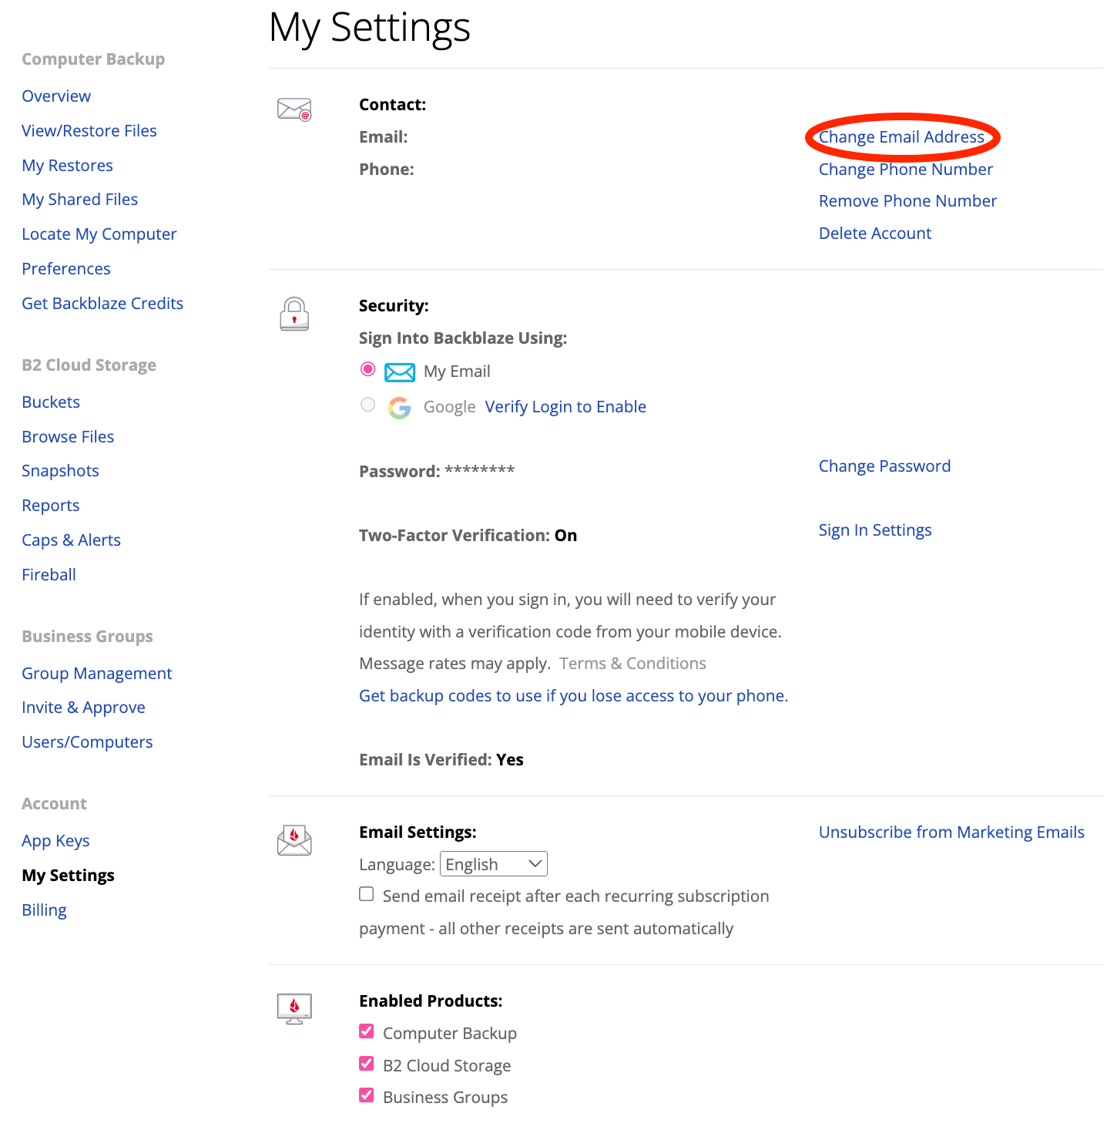Image resolution: width=1117 pixels, height=1130 pixels.
Task: Click the Email Settings flame envelope icon
Action: click(x=294, y=840)
